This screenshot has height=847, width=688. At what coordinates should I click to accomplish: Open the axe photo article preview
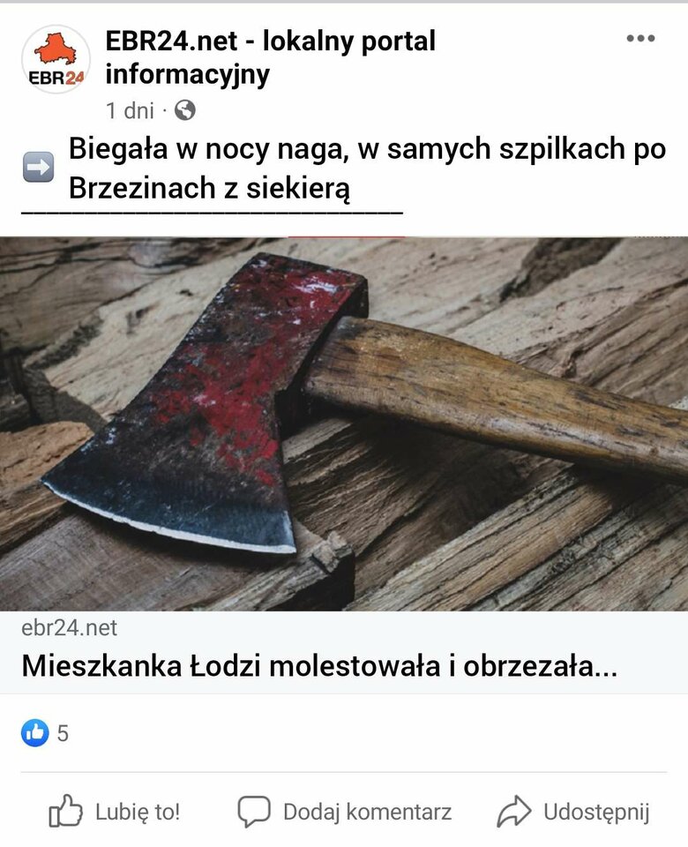pyautogui.click(x=344, y=424)
